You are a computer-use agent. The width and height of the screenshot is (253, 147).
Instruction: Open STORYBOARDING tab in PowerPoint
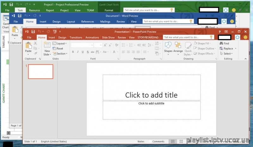coord(148,37)
